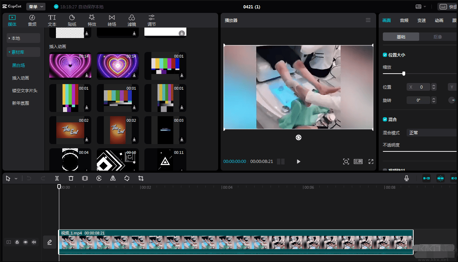The image size is (458, 262).
Task: Click the position X value stepper arrows
Action: [x=434, y=87]
